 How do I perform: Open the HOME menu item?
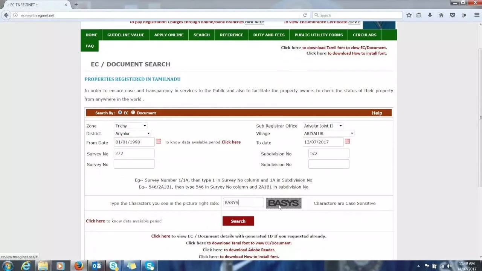[x=92, y=35]
